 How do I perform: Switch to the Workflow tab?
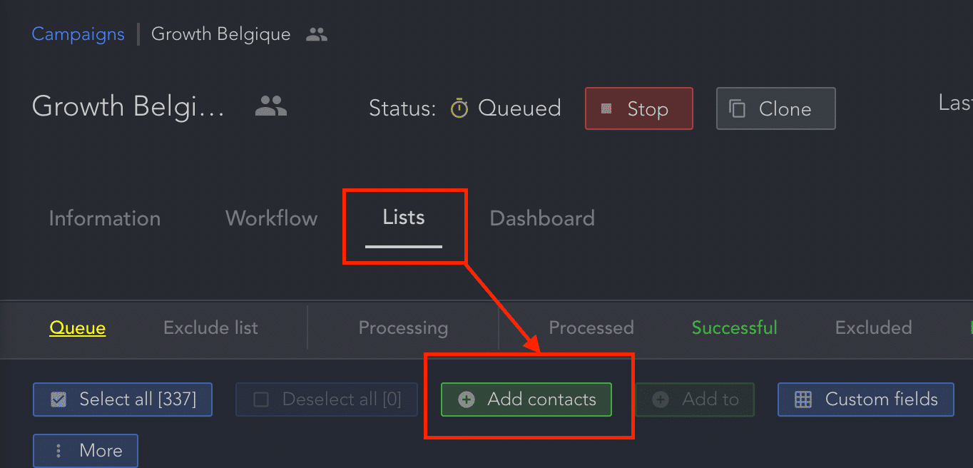pos(272,218)
